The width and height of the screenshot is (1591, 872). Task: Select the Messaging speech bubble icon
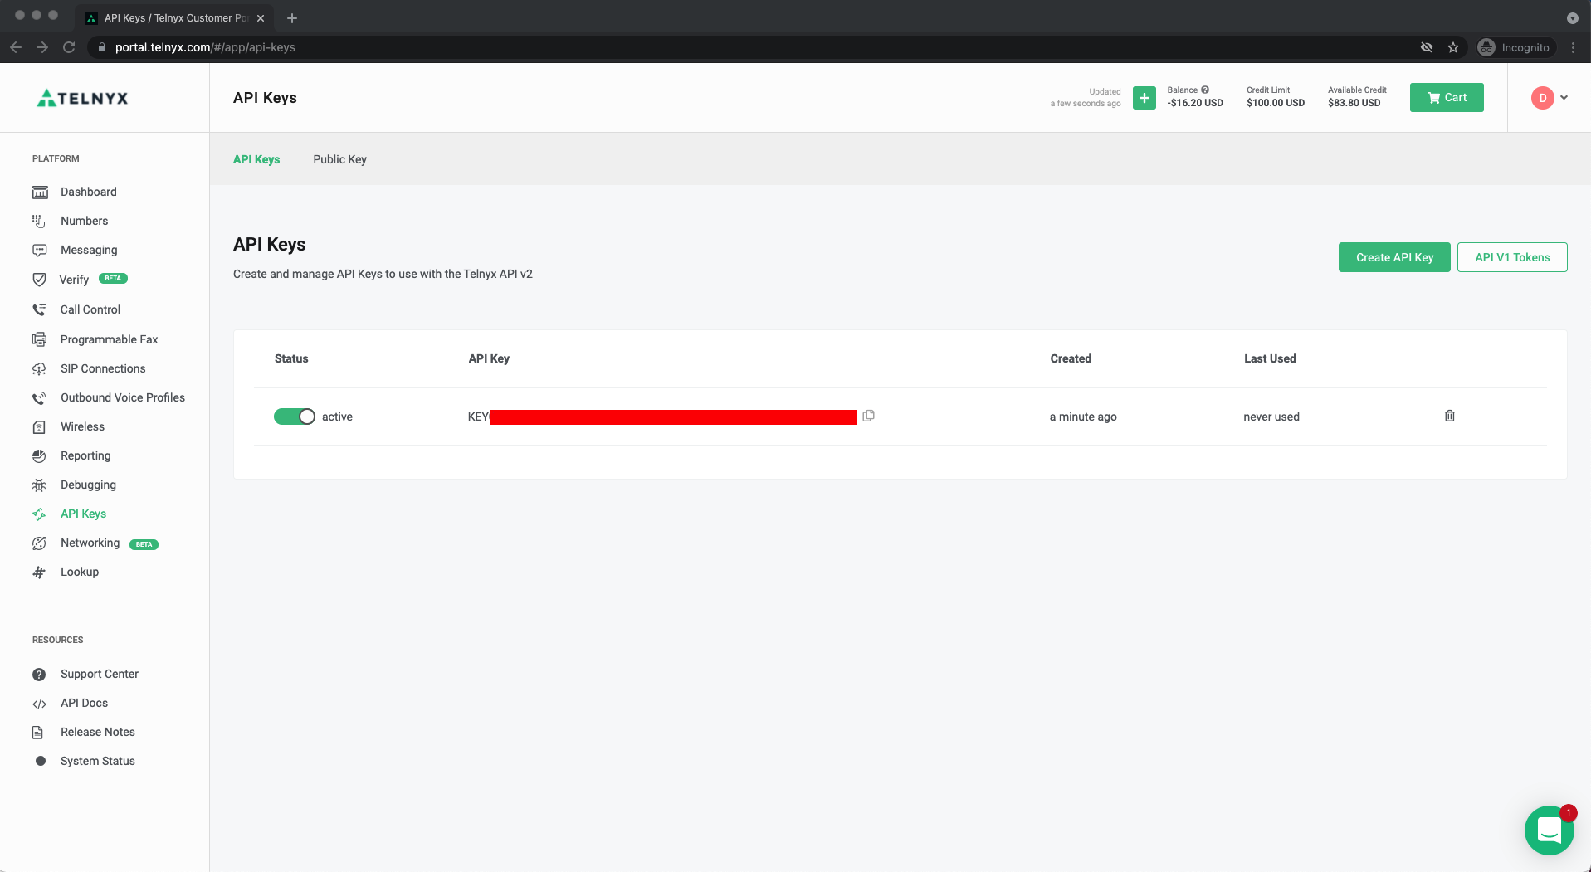[39, 250]
